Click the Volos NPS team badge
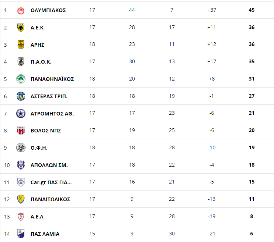This screenshot has width=274, height=242. coord(21,131)
